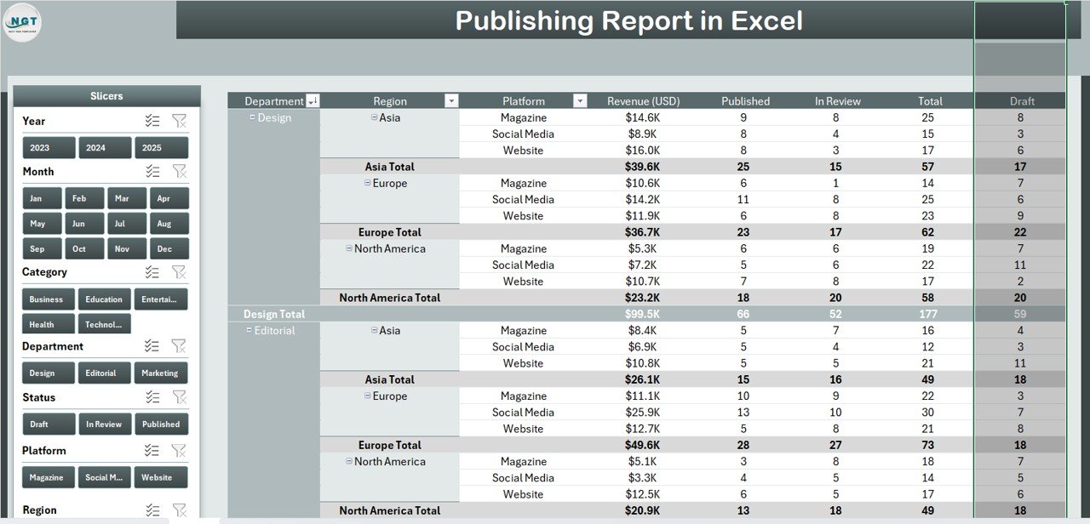1090x524 pixels.
Task: Filter status by Draft
Action: pos(49,424)
